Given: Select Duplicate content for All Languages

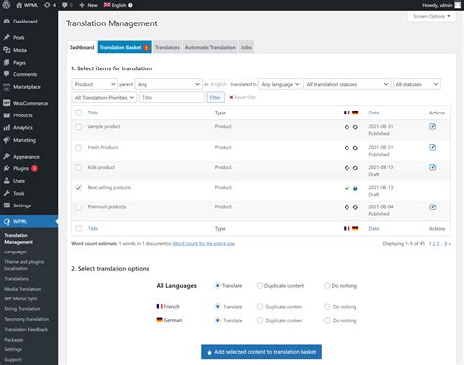Looking at the screenshot, I should click(260, 286).
